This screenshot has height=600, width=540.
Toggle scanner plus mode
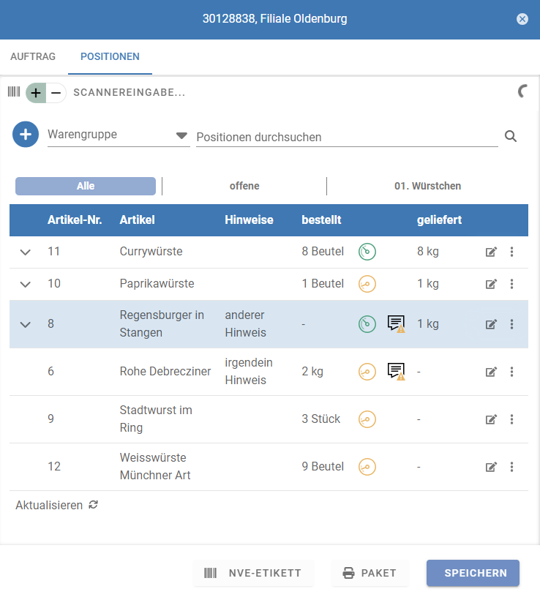[x=36, y=93]
